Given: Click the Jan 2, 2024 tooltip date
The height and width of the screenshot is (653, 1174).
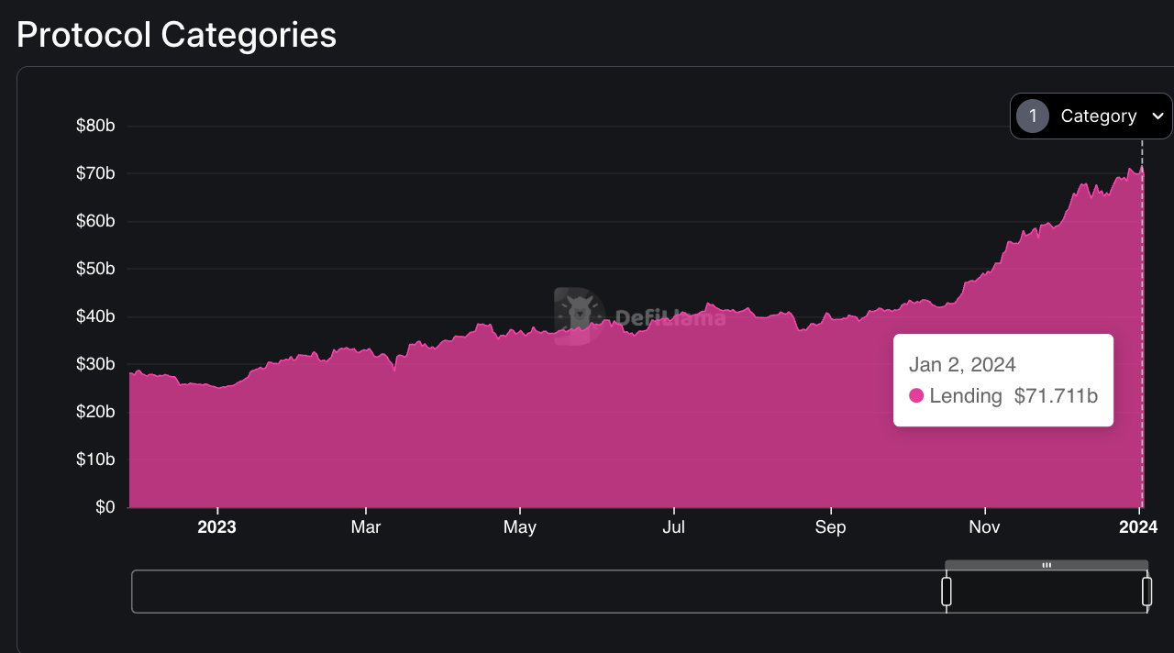Looking at the screenshot, I should (x=962, y=365).
